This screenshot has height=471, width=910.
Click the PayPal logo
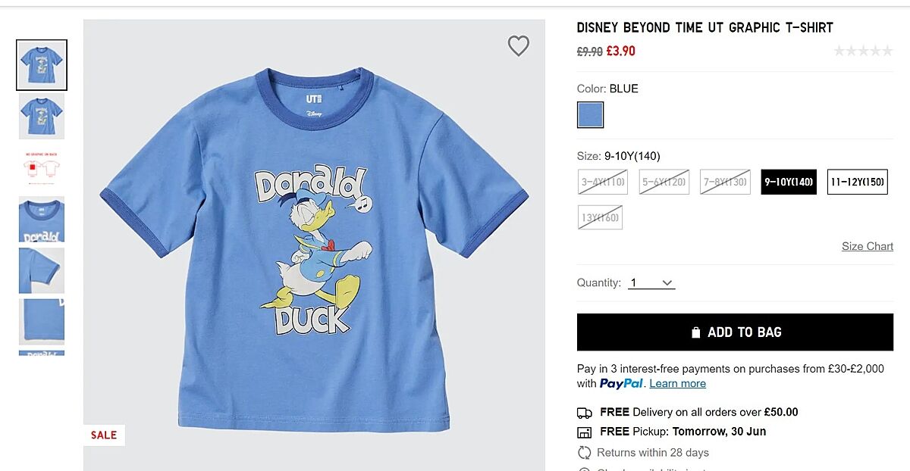coord(621,384)
